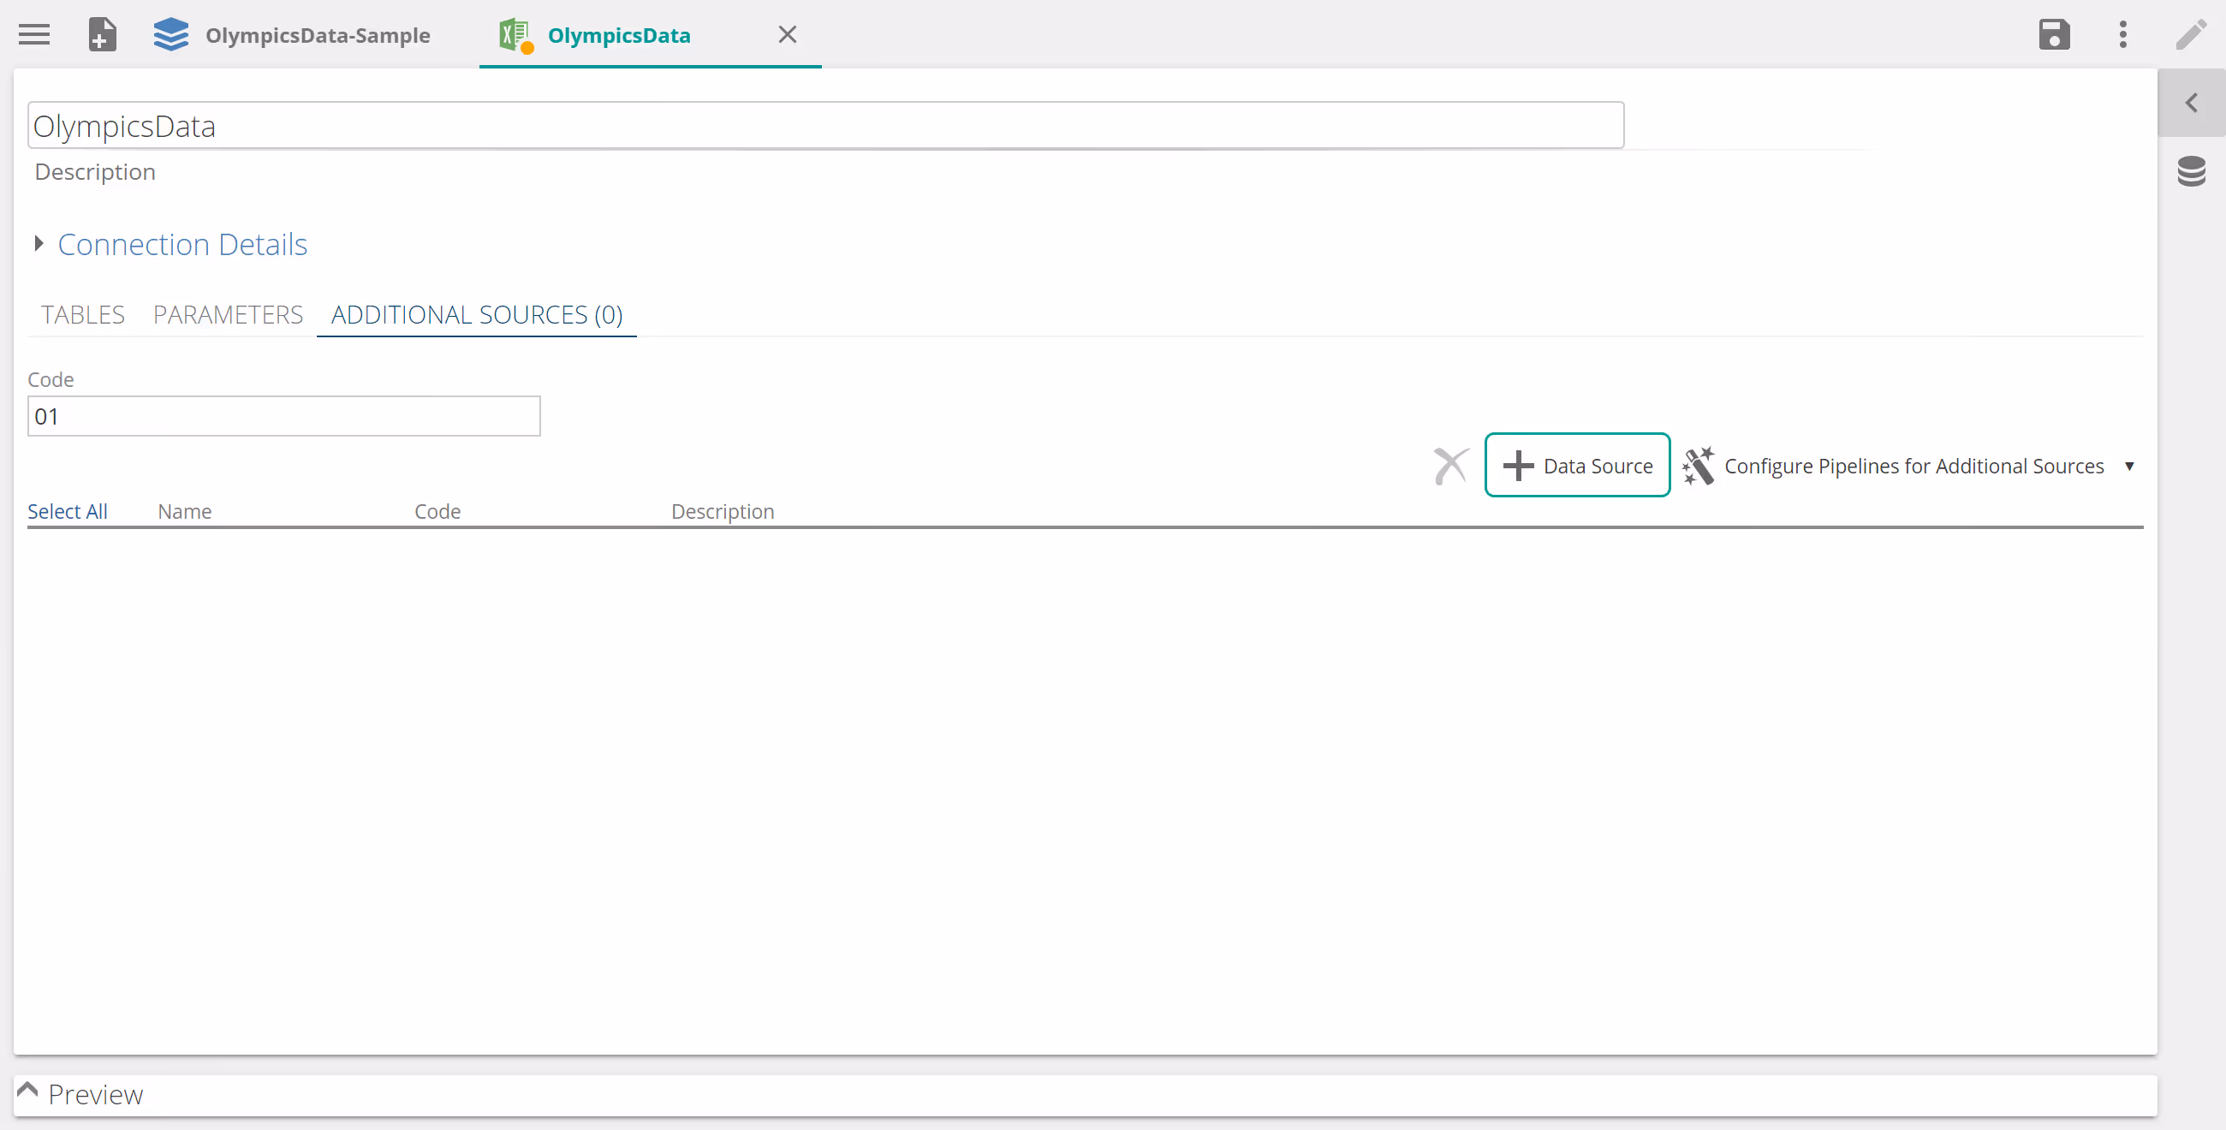This screenshot has height=1130, width=2226.
Task: Switch to the TABLES tab
Action: coord(83,314)
